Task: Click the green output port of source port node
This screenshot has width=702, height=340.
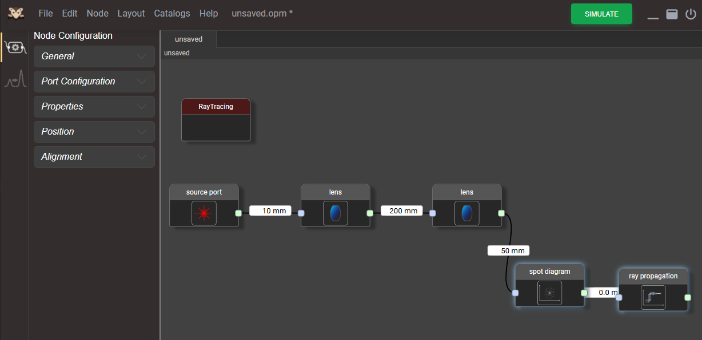Action: (x=238, y=213)
